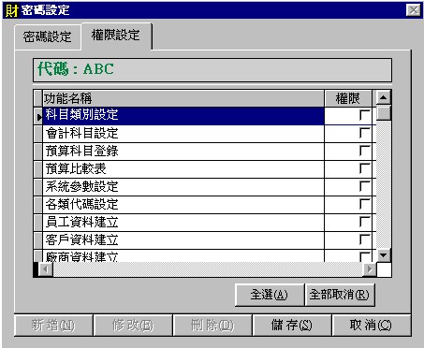This screenshot has height=348, width=424.
Task: Click the 全選(A) button
Action: pyautogui.click(x=270, y=295)
